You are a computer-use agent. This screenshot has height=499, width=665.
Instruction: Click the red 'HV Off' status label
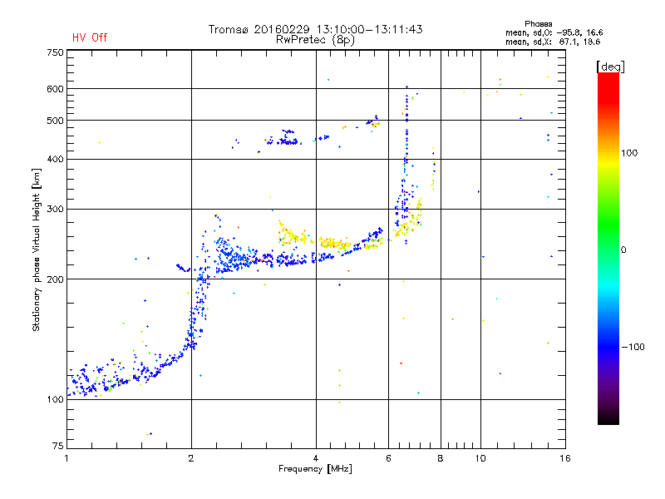pyautogui.click(x=90, y=37)
